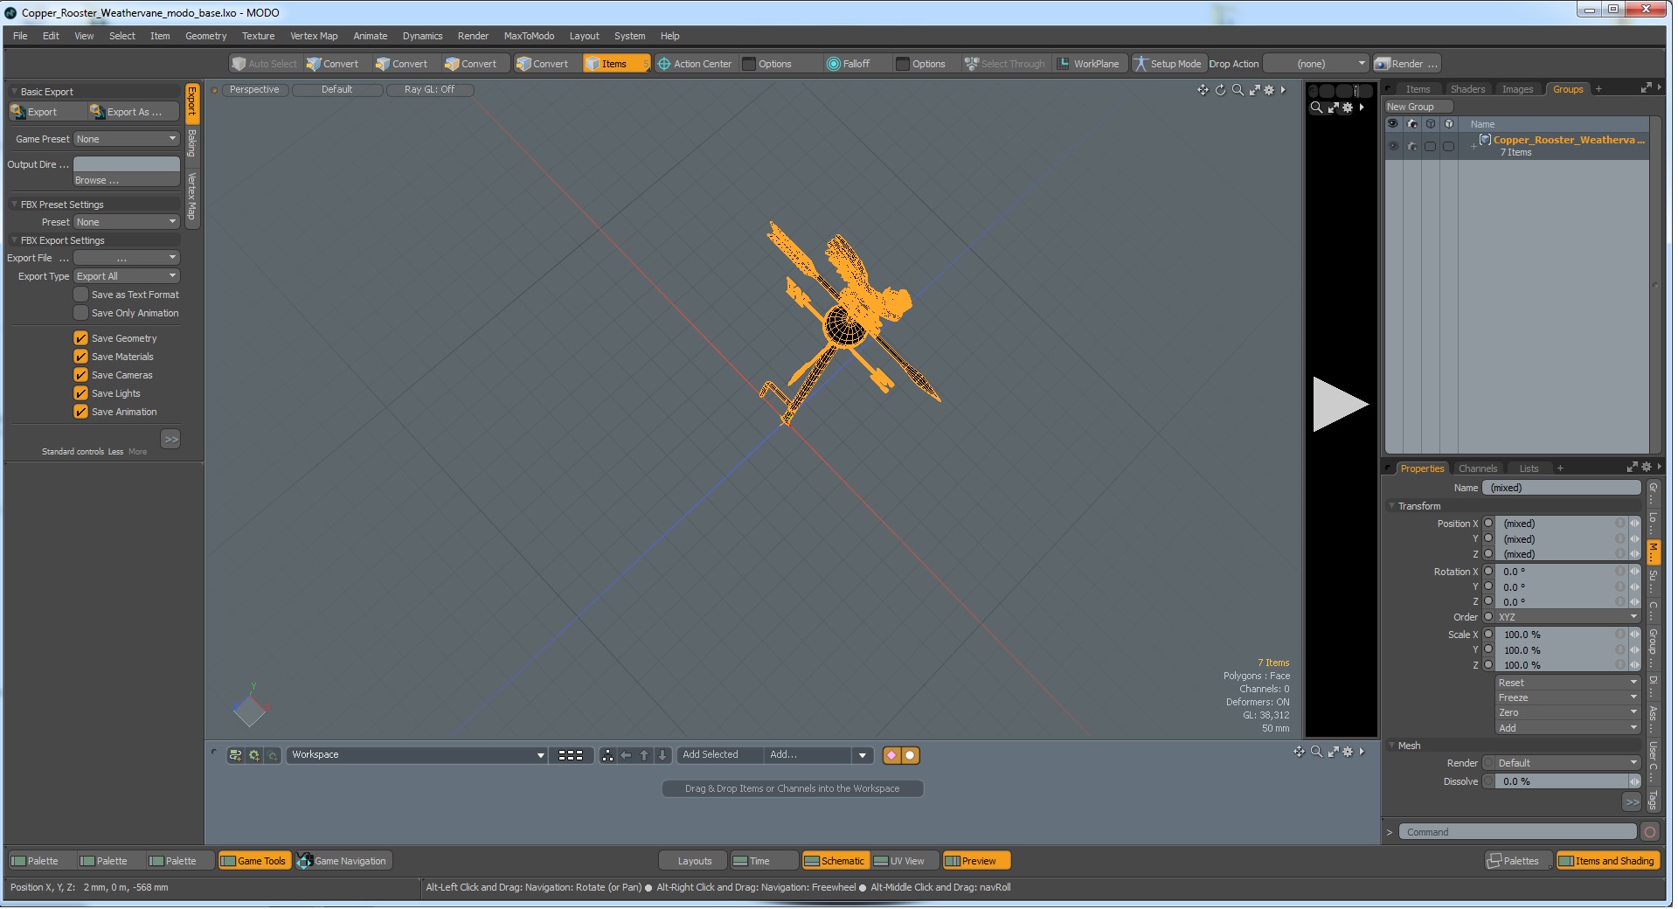Open the Geometry menu
This screenshot has height=909, width=1678.
pyautogui.click(x=205, y=36)
